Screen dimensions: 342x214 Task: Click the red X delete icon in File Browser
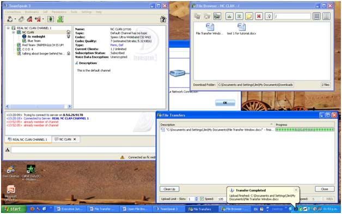pyautogui.click(x=259, y=16)
